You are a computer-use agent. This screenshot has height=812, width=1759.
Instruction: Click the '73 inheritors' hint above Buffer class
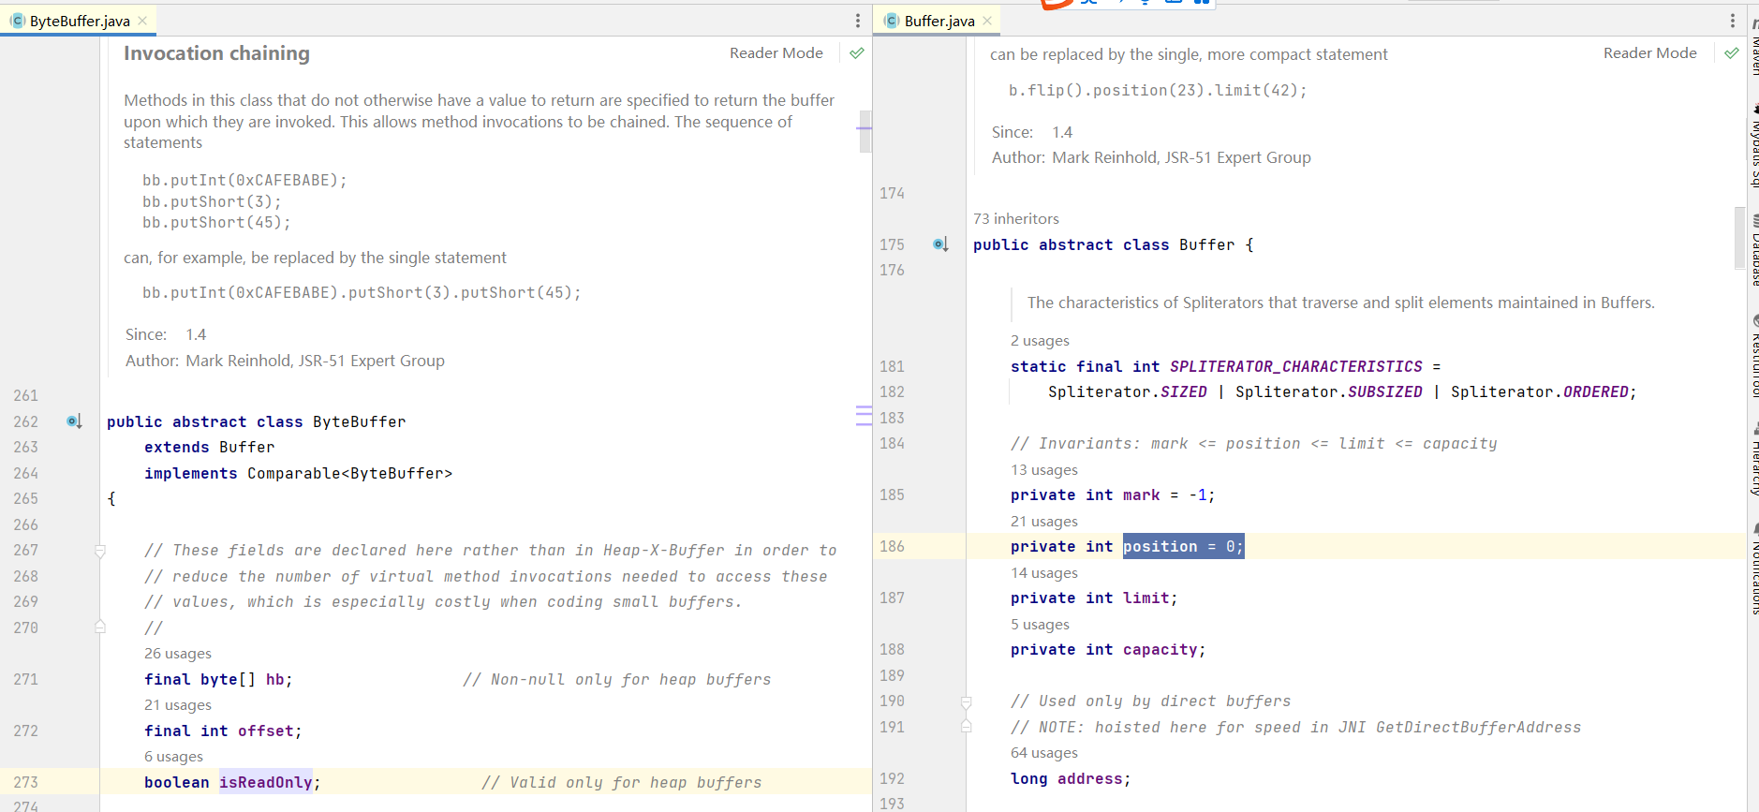tap(1015, 218)
